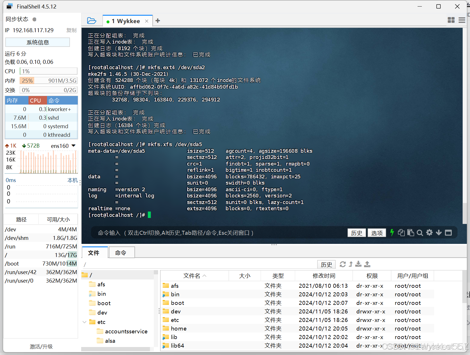
Task: Sort processes by 命令 column
Action: coord(62,100)
